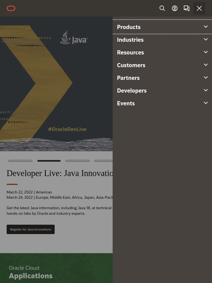Select the Products menu item
The image size is (212, 283).
(162, 27)
